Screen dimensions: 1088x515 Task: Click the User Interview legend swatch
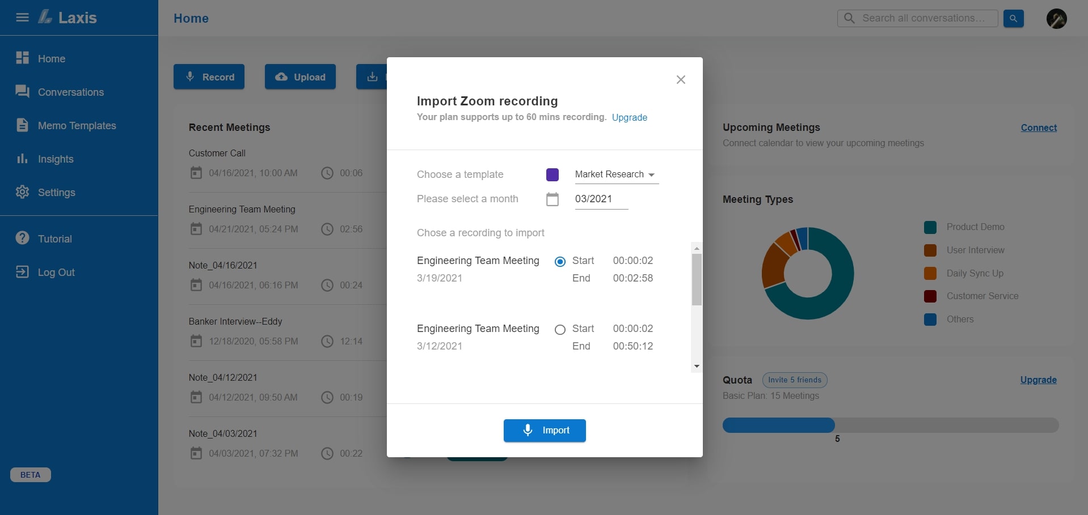click(930, 250)
